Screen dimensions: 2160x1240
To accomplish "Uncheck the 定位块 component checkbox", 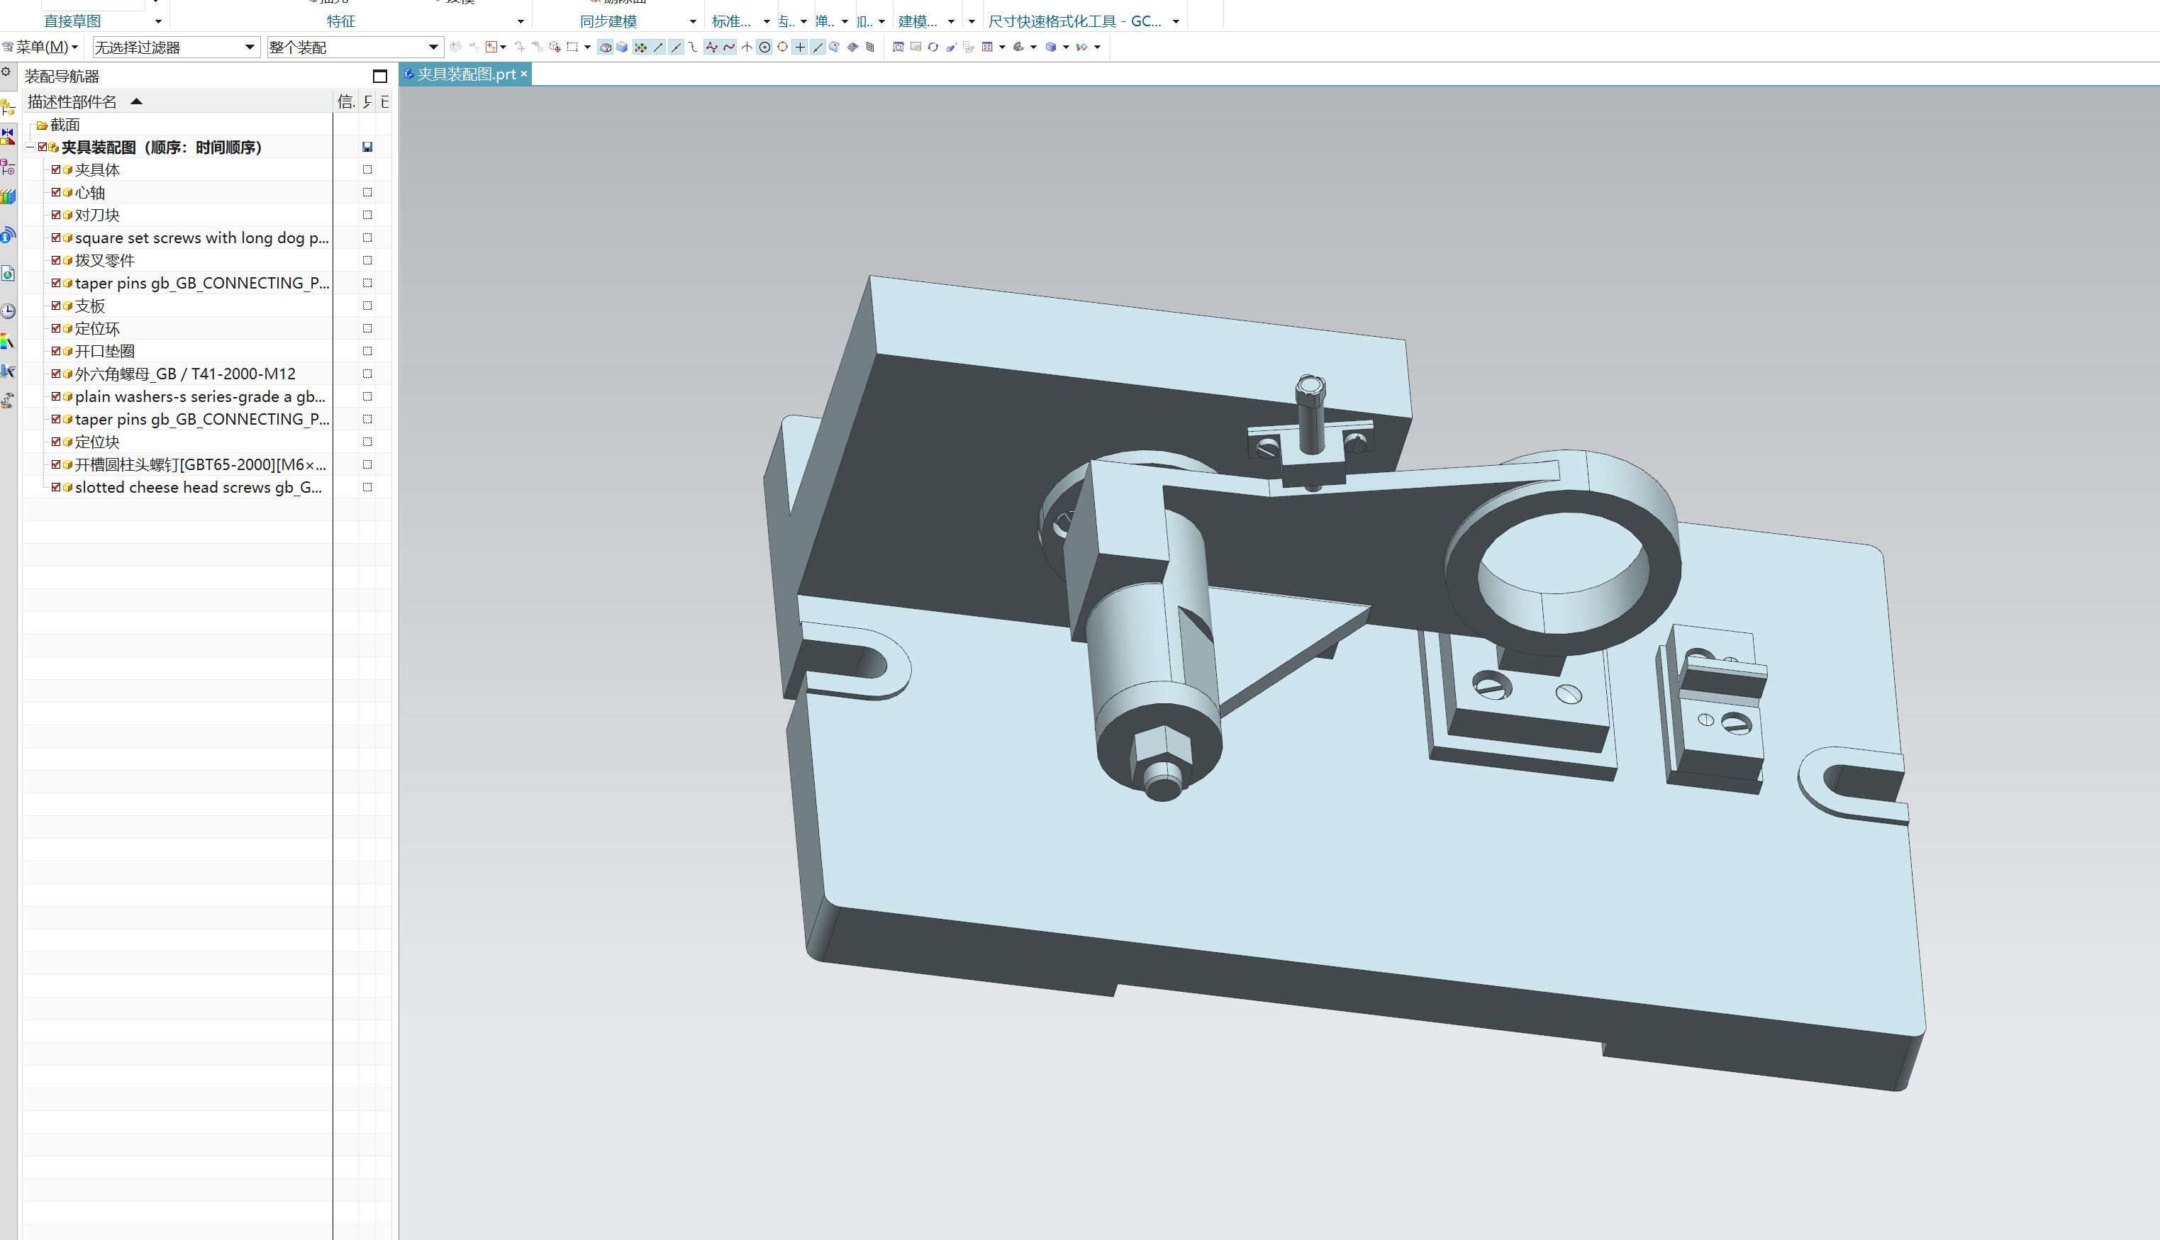I will tap(56, 442).
